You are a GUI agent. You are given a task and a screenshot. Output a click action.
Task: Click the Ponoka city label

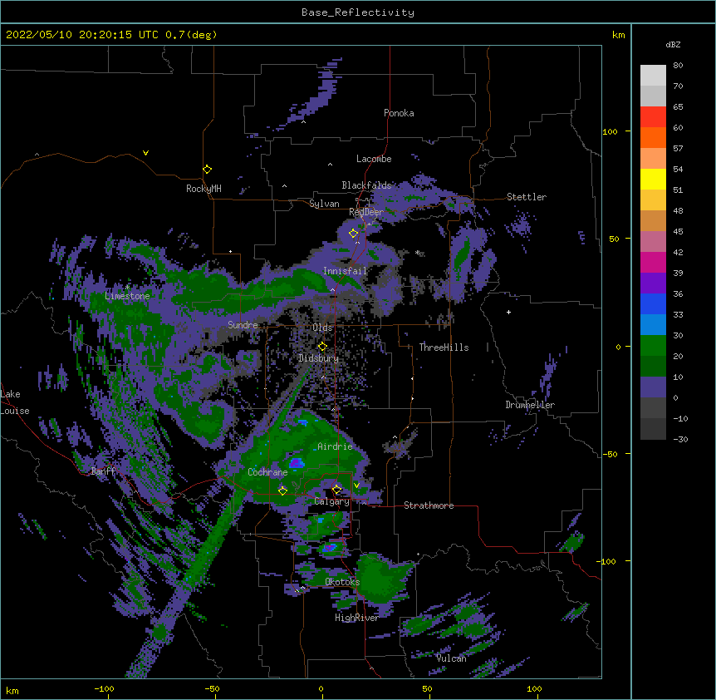399,113
